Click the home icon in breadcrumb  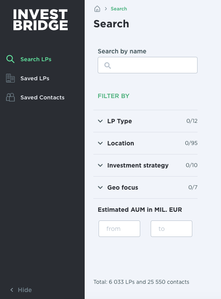point(97,9)
